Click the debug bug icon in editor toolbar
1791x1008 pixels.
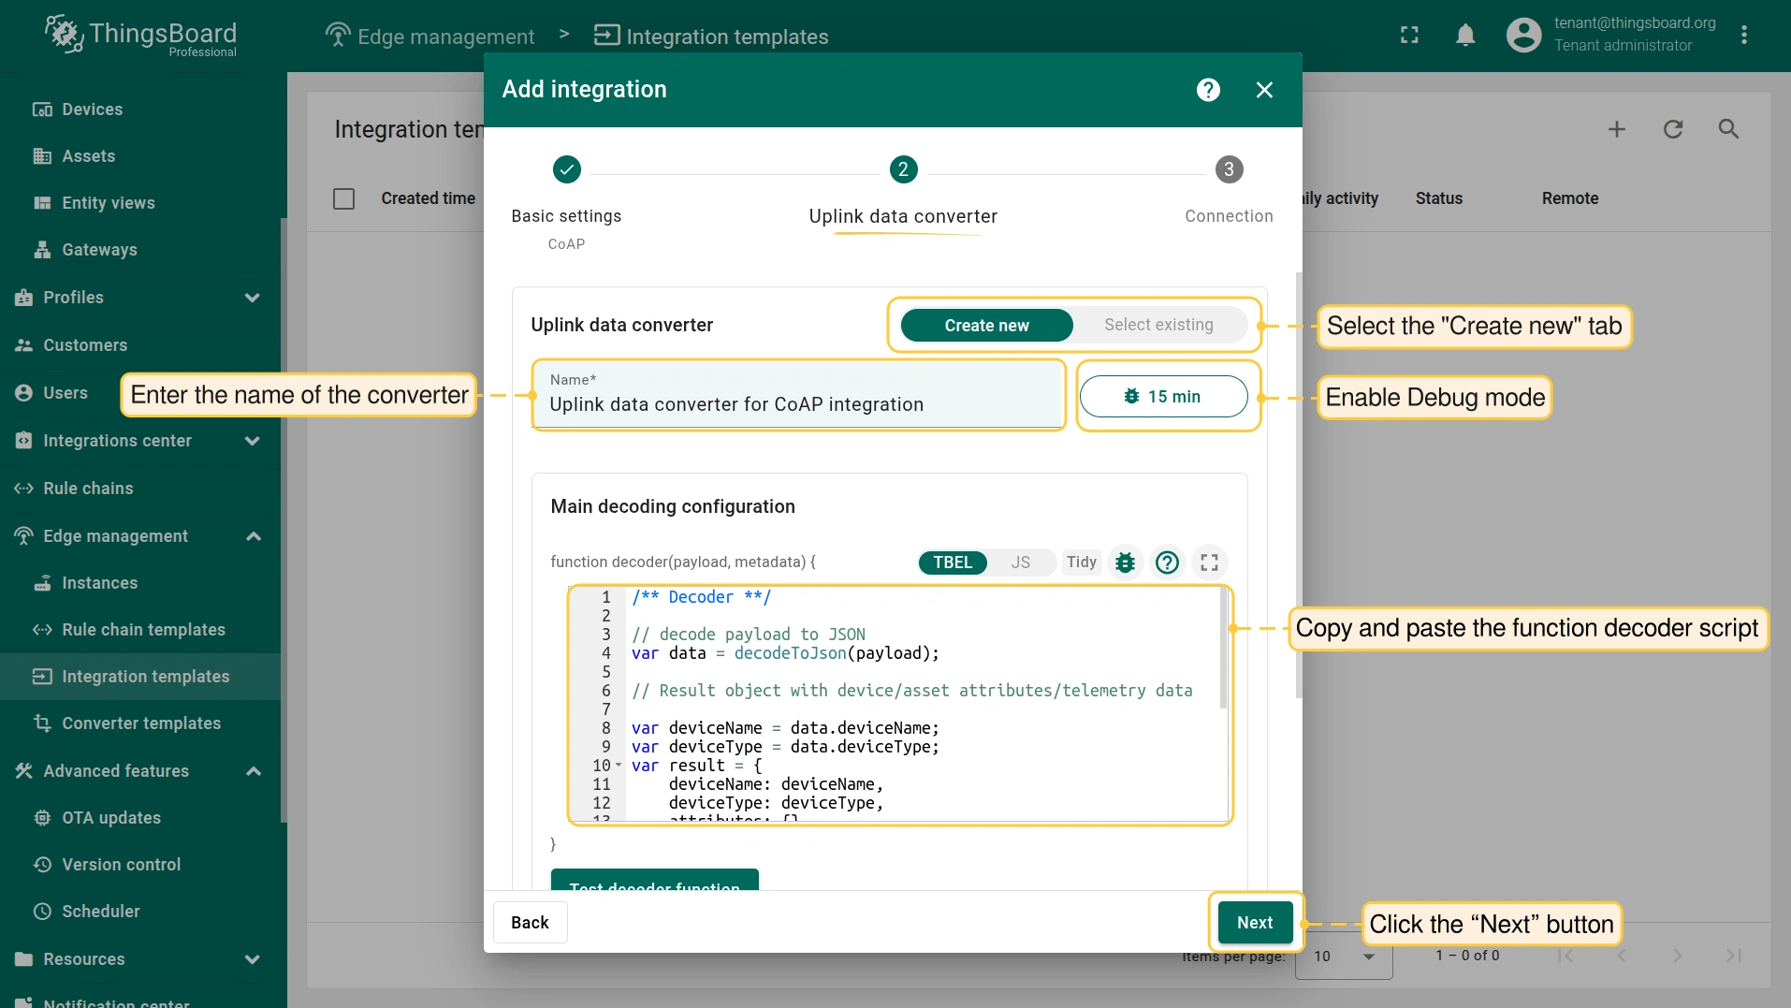coord(1126,562)
